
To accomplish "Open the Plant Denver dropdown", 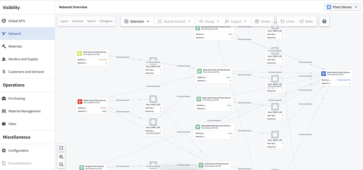I will tap(341, 7).
